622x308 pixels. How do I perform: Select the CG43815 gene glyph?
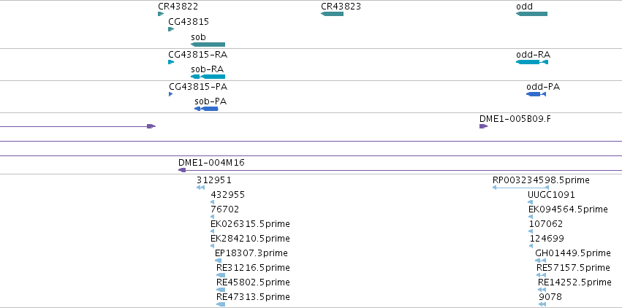(171, 29)
